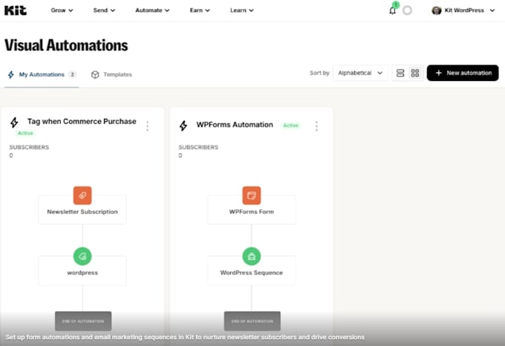Click End of Automation block under WordPress Sequence
The height and width of the screenshot is (346, 505).
252,321
